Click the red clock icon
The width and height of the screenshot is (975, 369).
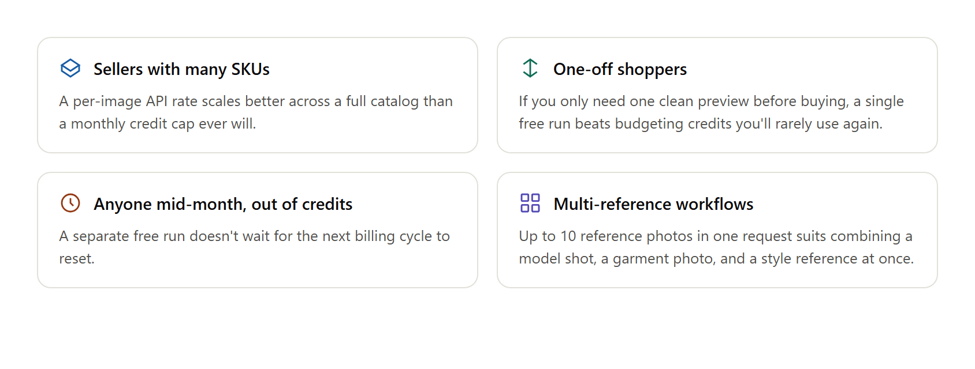pyautogui.click(x=70, y=203)
